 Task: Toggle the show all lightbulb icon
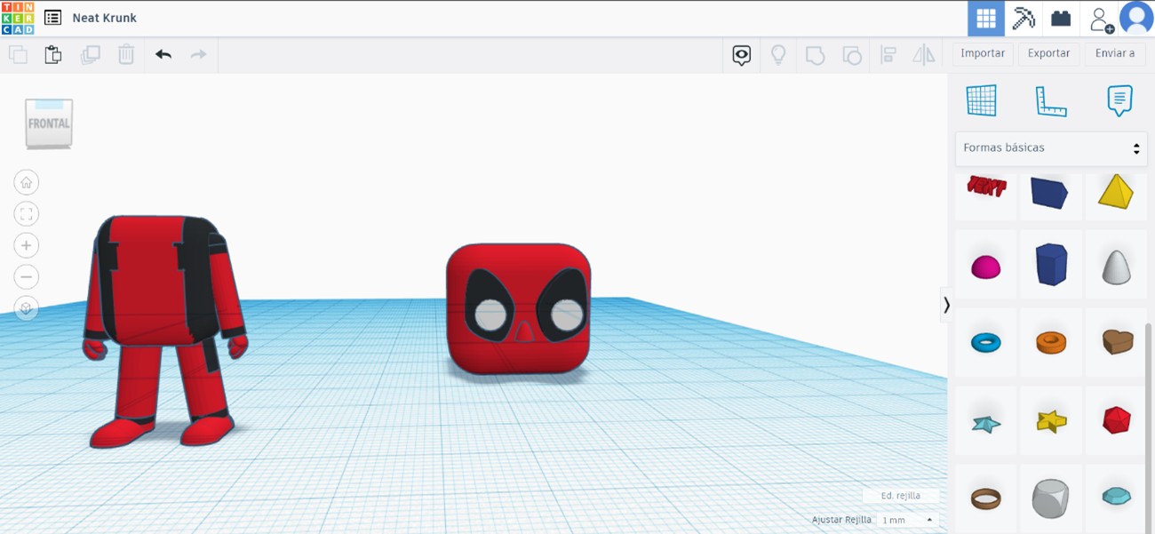(x=778, y=55)
